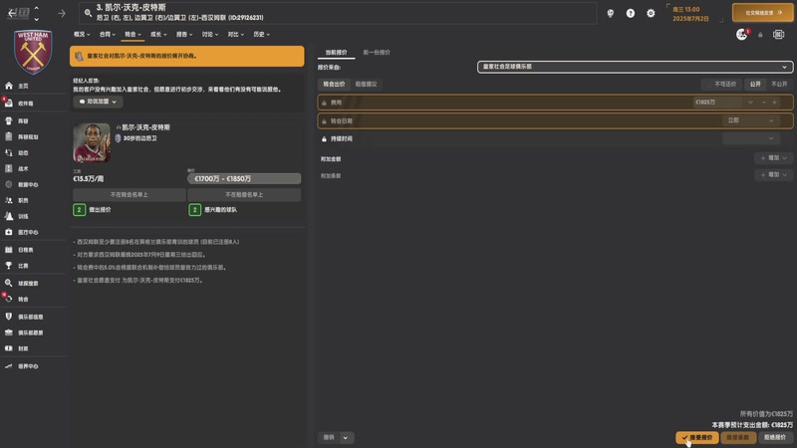Open the 合同 contract menu

coord(107,35)
